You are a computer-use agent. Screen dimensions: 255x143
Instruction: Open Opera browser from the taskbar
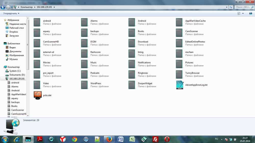[167, 139]
